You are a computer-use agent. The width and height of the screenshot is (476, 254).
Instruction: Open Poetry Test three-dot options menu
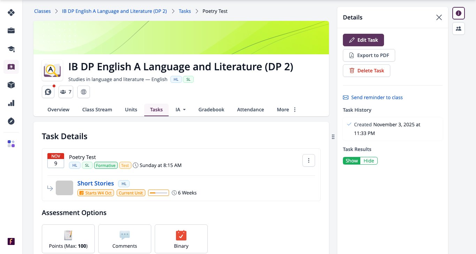pos(309,160)
